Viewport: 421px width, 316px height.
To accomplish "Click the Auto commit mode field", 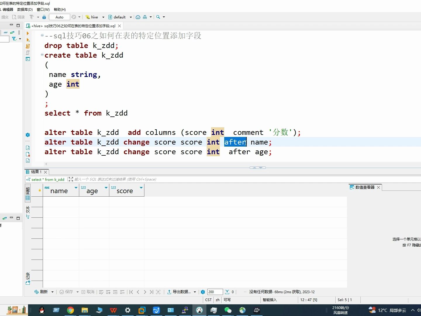I will 59,17.
